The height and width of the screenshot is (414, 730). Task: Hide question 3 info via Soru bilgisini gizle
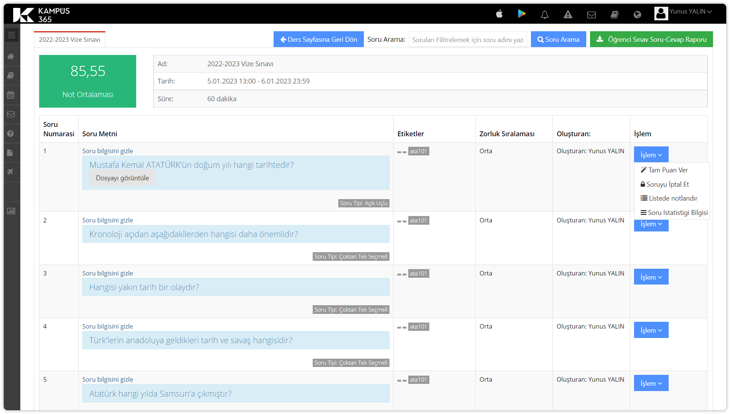(x=108, y=273)
